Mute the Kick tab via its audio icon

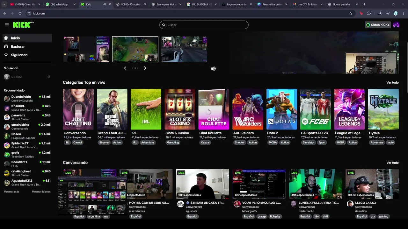click(x=105, y=4)
